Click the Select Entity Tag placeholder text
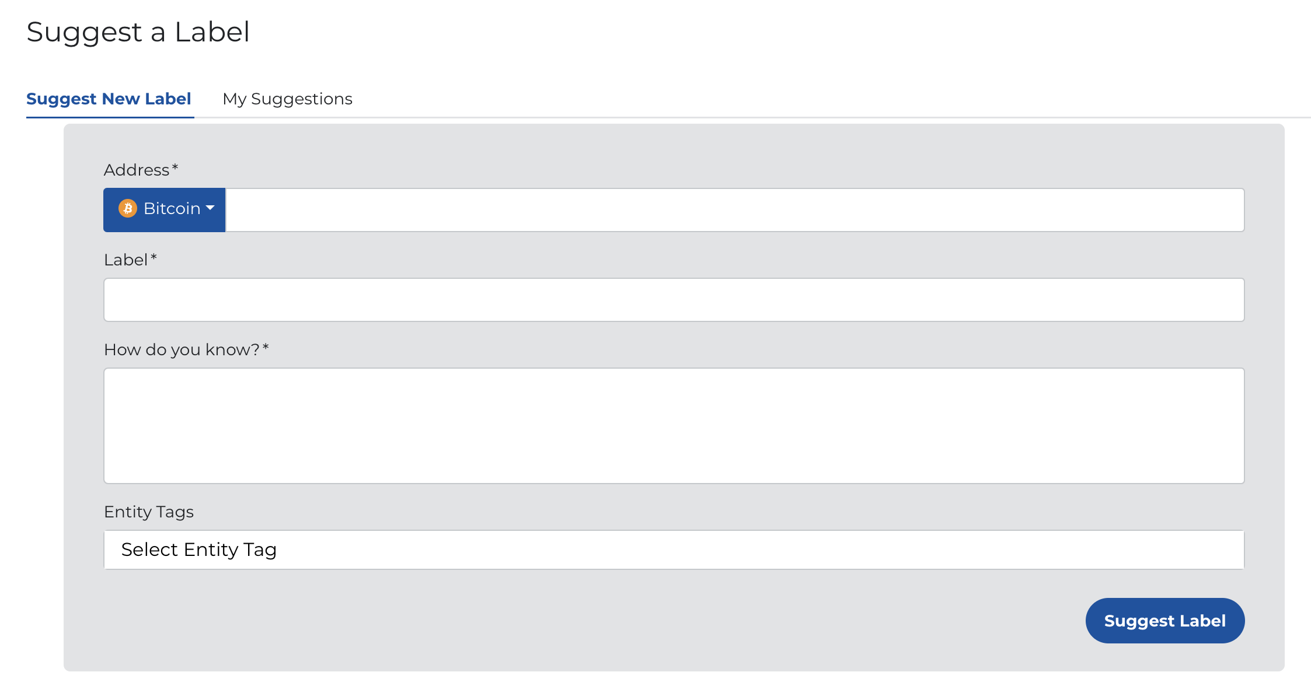The width and height of the screenshot is (1311, 686). coord(198,549)
